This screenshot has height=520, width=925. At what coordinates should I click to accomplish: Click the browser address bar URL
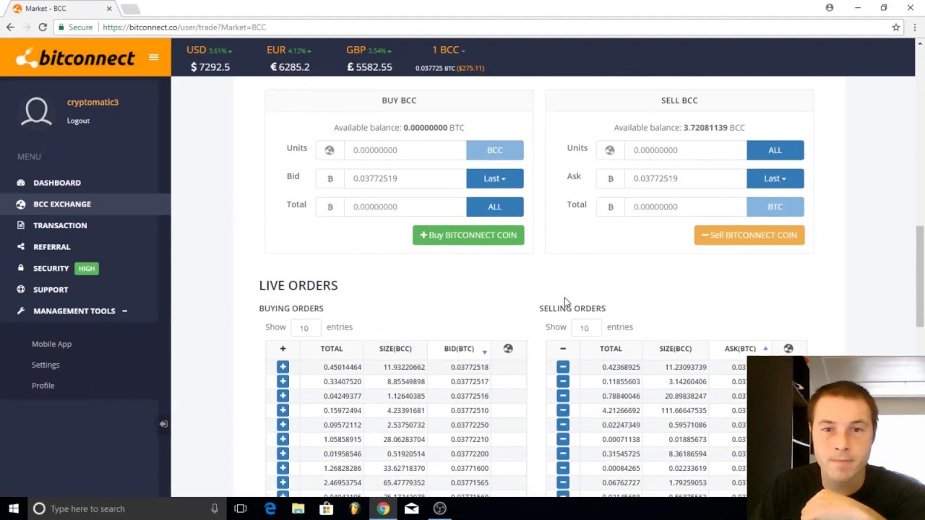(x=184, y=27)
